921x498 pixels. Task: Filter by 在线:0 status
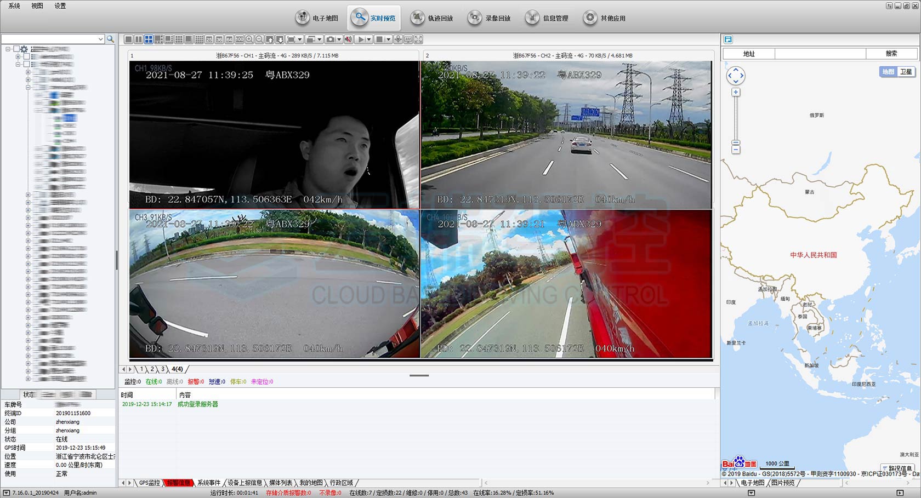pyautogui.click(x=153, y=382)
